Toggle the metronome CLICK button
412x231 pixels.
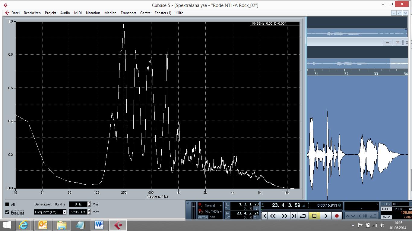(x=386, y=204)
